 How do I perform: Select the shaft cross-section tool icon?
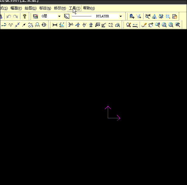[44, 25]
